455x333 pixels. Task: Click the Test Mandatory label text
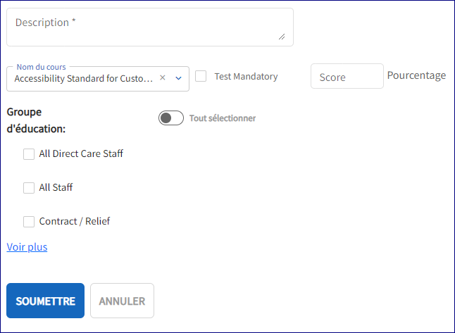coord(246,77)
